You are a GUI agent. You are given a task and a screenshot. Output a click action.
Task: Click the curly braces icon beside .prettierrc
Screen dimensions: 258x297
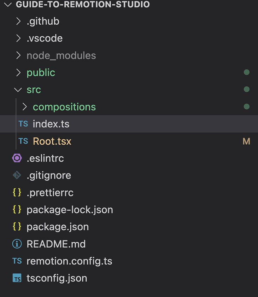17,192
